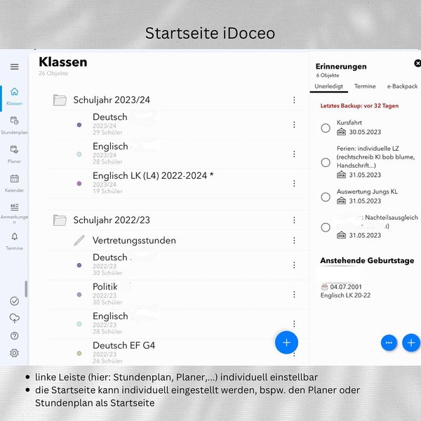Image resolution: width=421 pixels, height=421 pixels.
Task: Open the Termine bell icon
Action: [x=15, y=236]
